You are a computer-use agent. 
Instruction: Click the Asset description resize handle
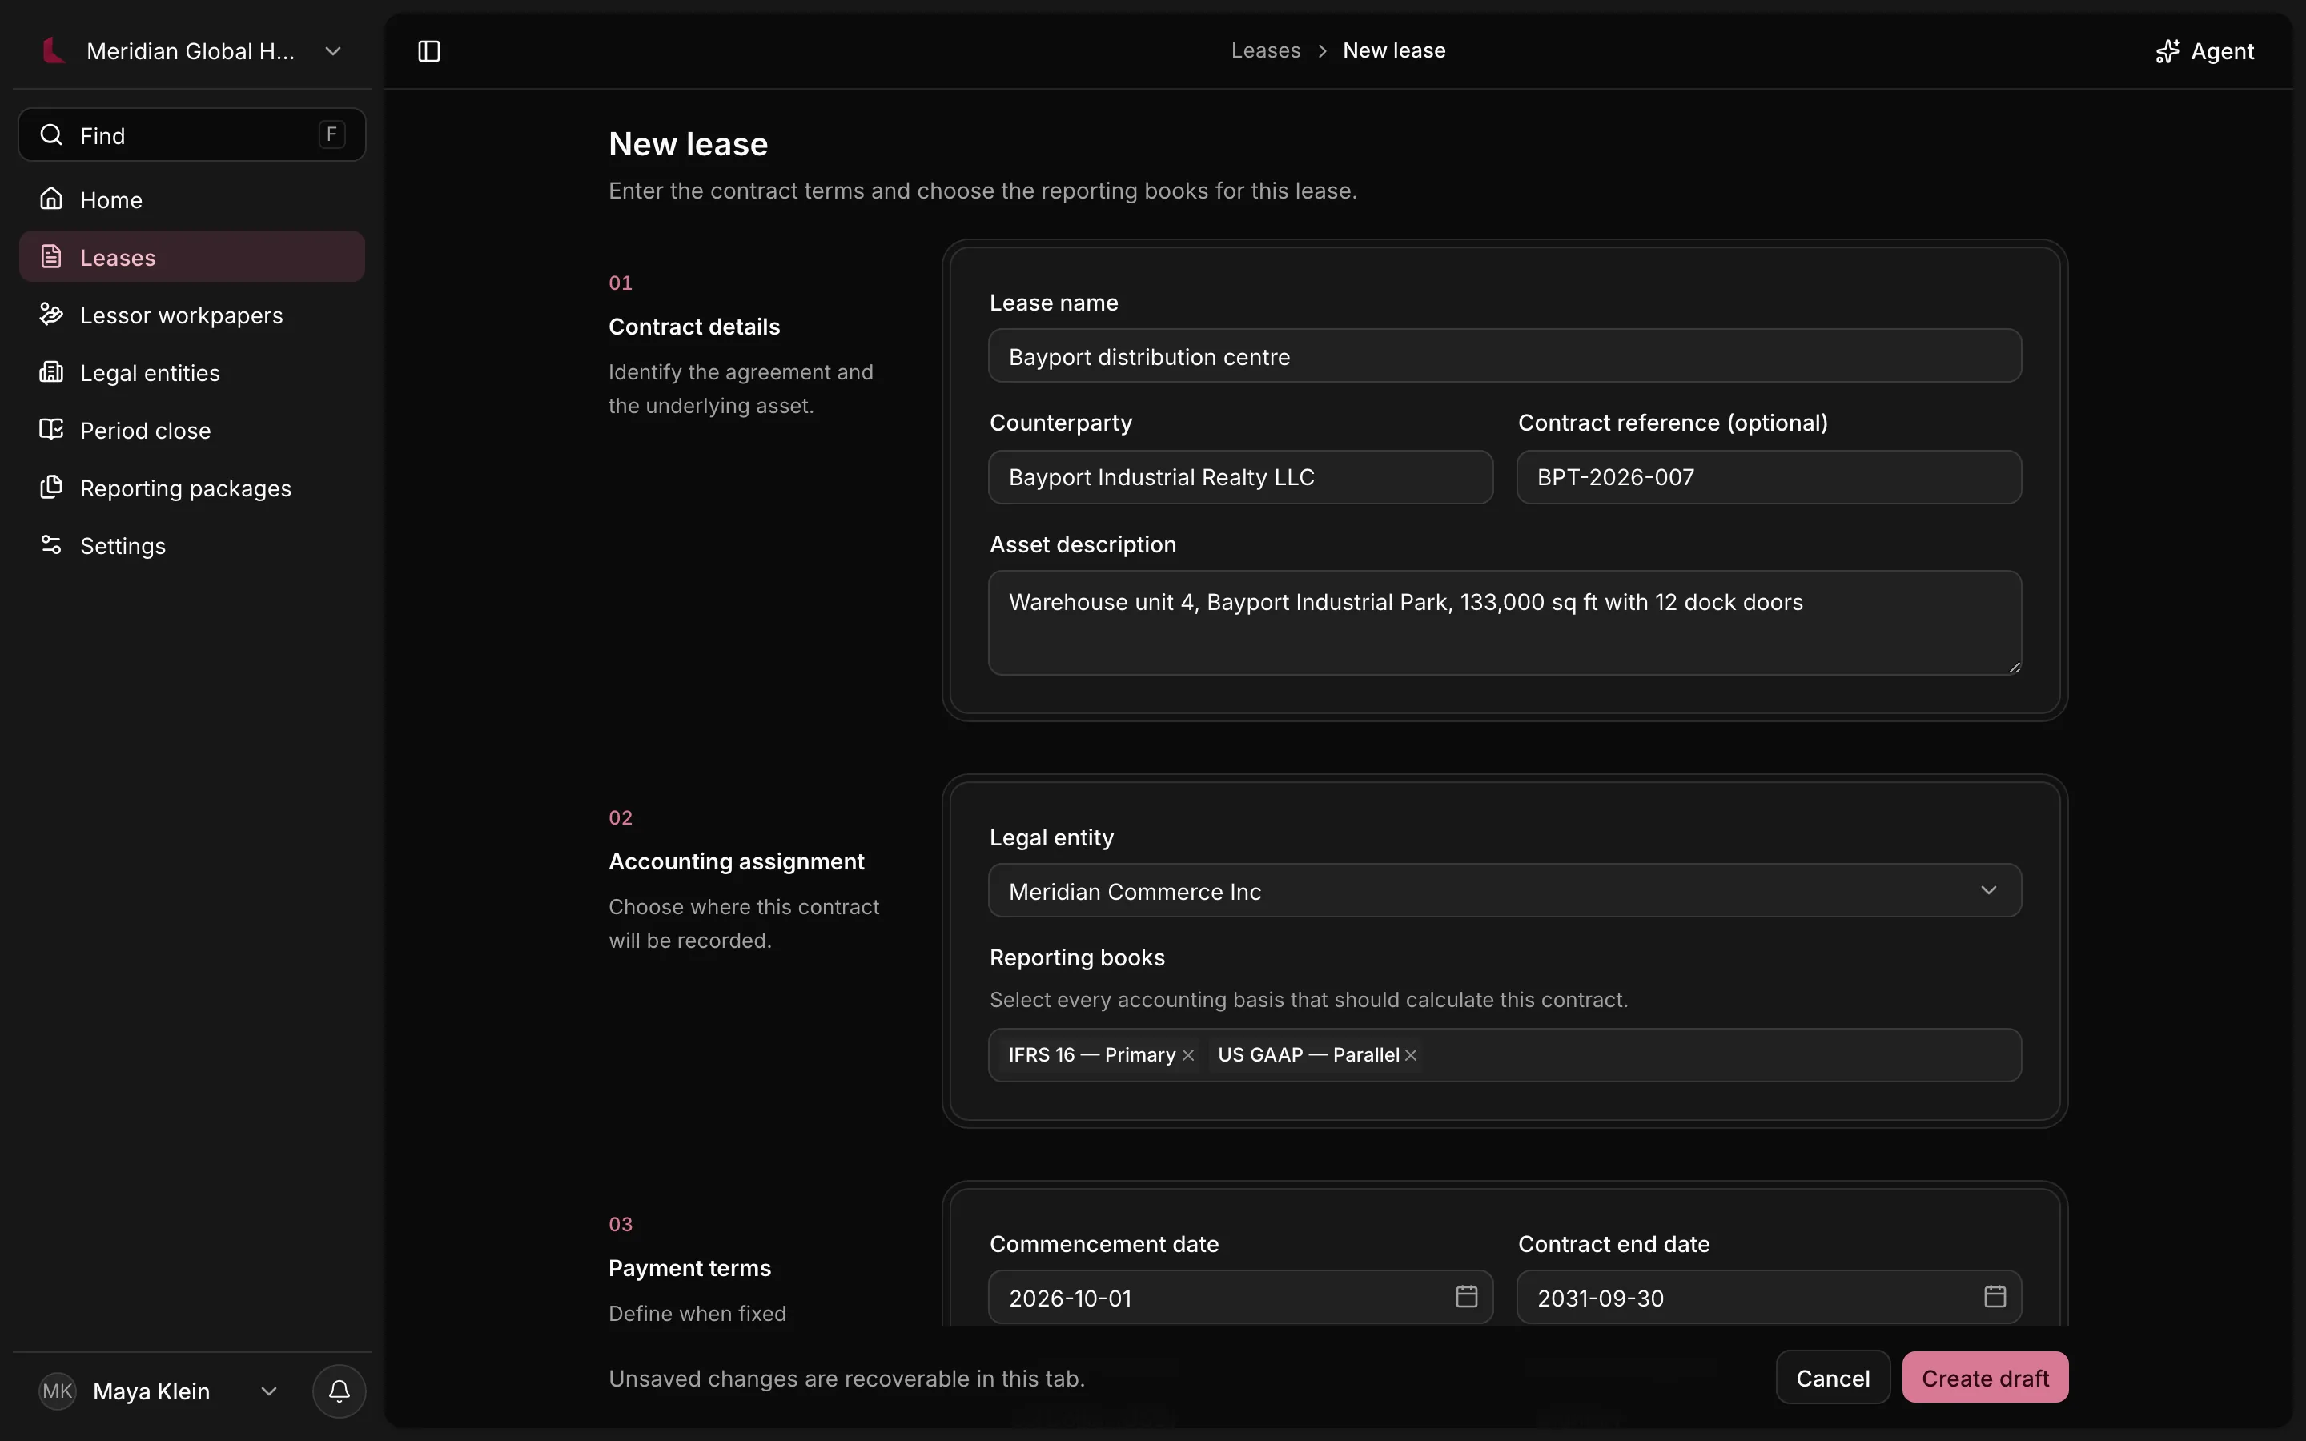2014,667
